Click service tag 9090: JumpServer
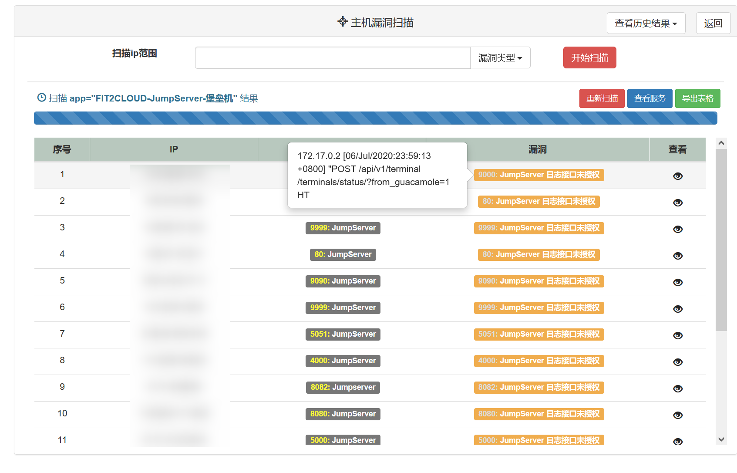 (x=343, y=281)
